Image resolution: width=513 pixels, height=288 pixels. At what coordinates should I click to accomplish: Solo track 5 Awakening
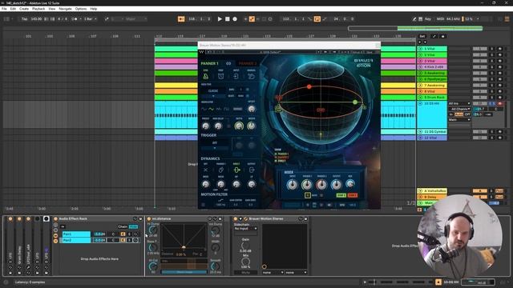pos(491,73)
